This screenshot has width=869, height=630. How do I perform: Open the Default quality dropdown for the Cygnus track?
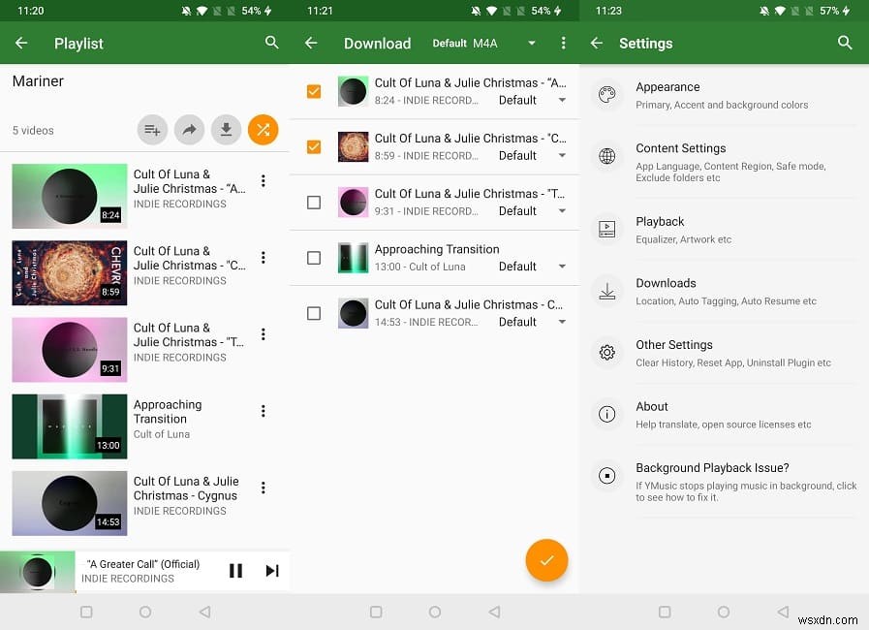tap(562, 321)
